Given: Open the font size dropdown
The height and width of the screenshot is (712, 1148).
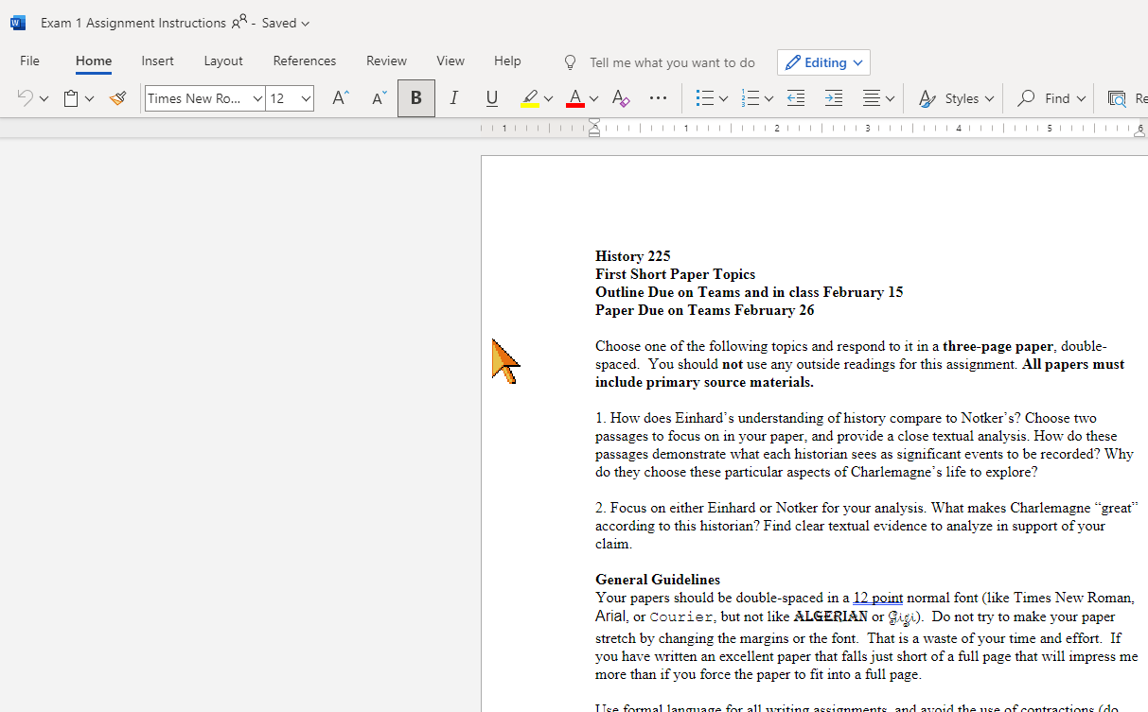Looking at the screenshot, I should pos(307,98).
